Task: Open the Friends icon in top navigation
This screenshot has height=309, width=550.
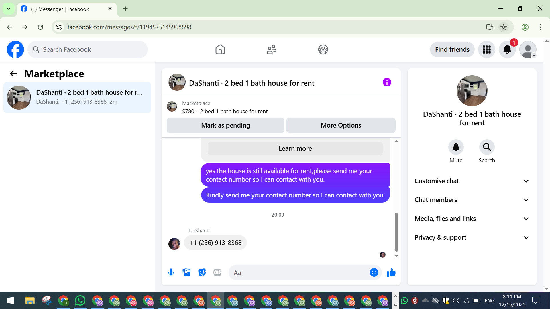Action: 272,49
